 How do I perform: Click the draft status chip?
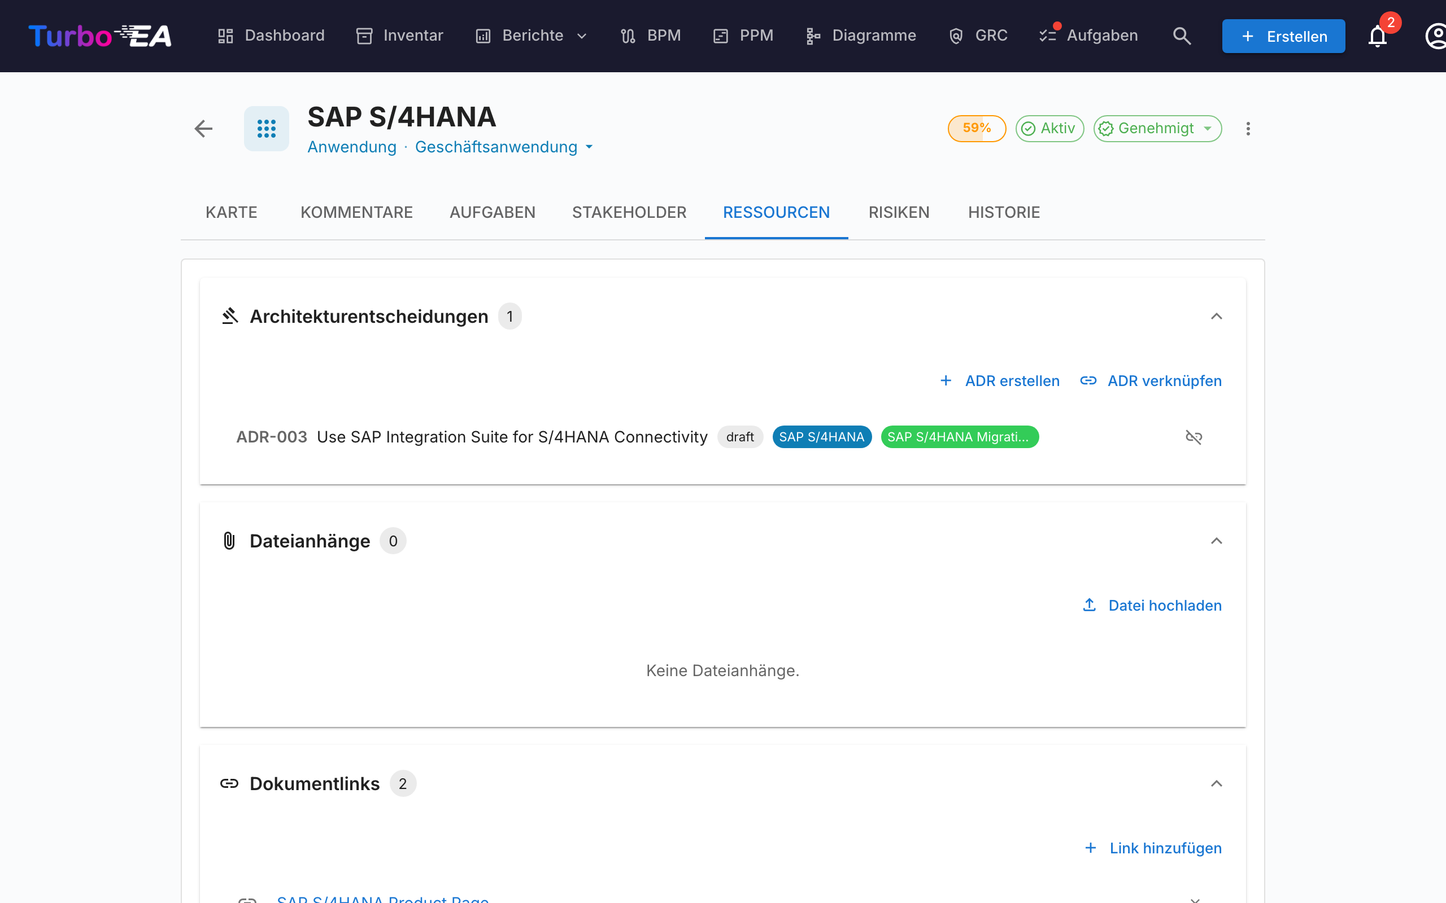point(740,437)
